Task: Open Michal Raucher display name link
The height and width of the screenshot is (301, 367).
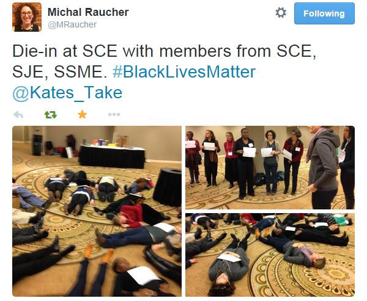Action: (x=88, y=12)
